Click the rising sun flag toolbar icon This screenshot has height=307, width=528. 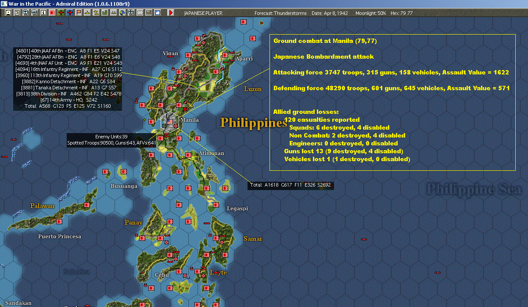pos(52,13)
